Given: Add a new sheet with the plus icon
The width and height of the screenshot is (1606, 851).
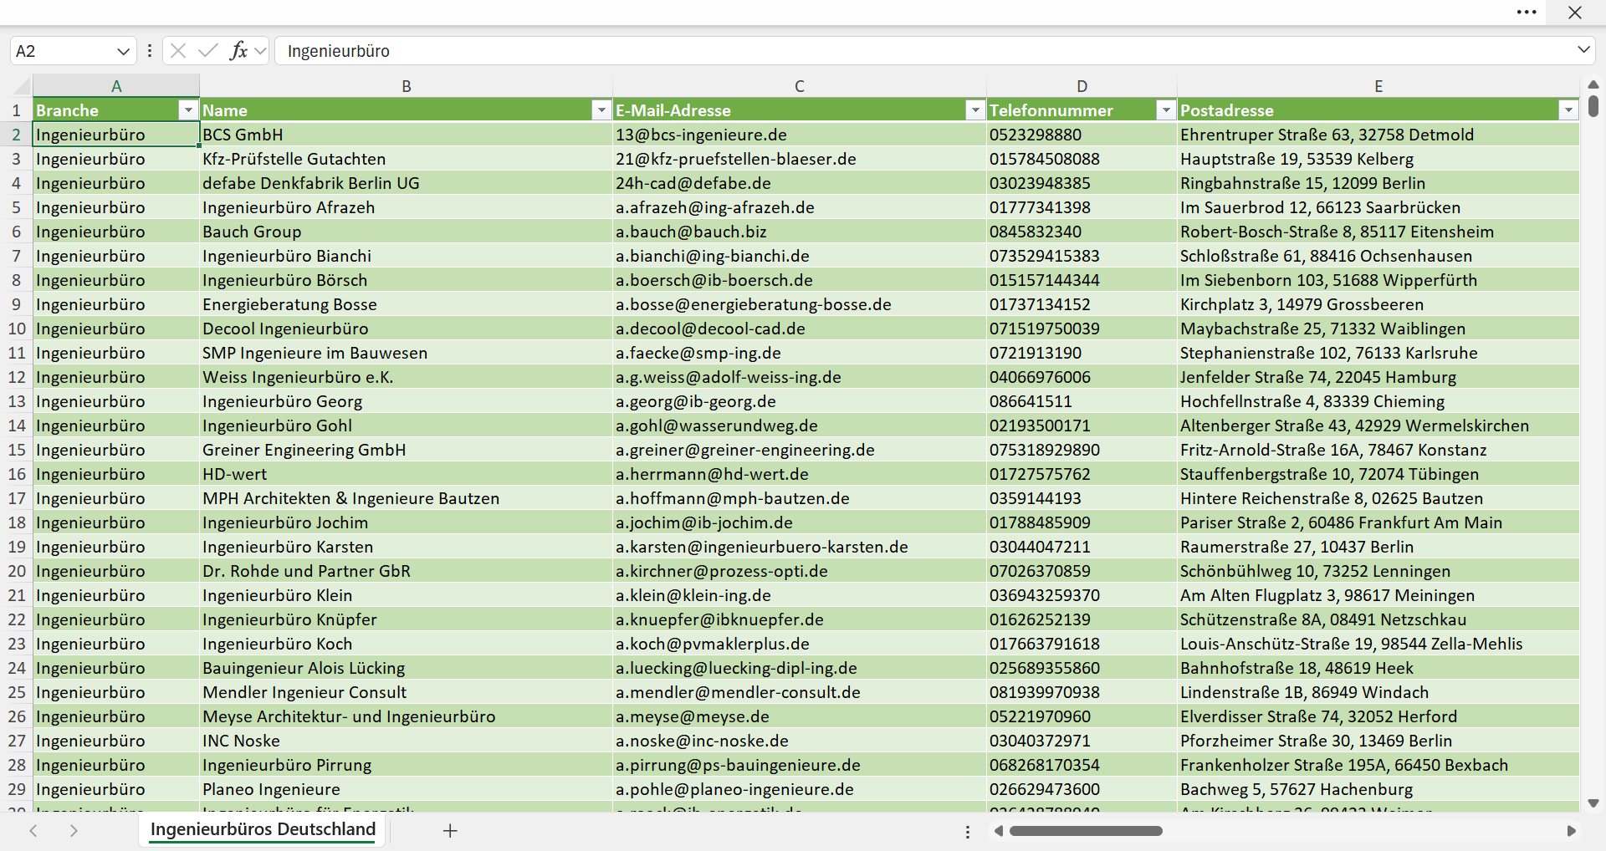Looking at the screenshot, I should pos(450,830).
